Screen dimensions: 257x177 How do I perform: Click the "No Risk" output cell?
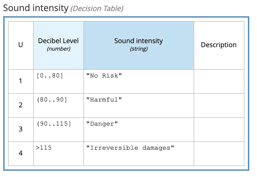139,81
